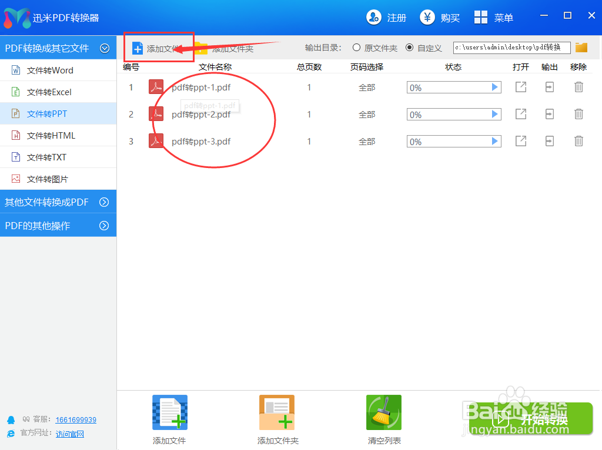
Task: Minimize the converter window
Action: [544, 15]
